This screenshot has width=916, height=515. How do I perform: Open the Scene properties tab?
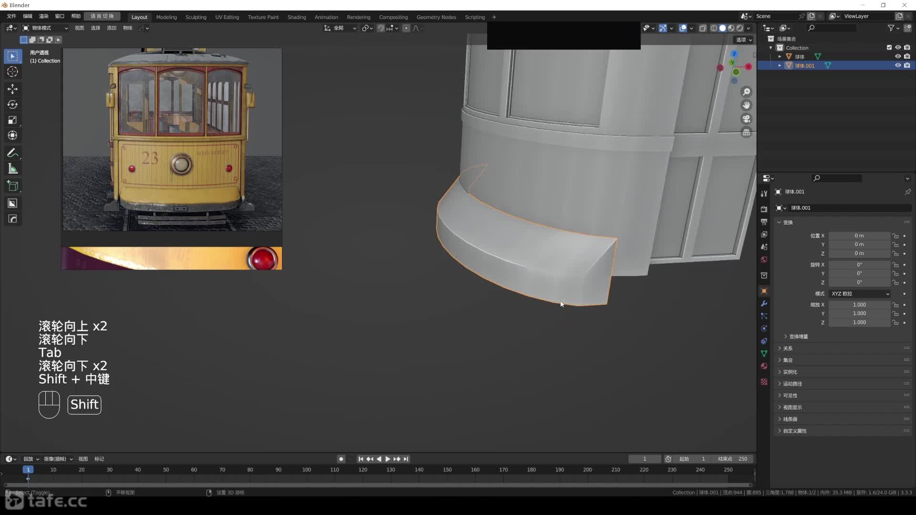pos(764,247)
